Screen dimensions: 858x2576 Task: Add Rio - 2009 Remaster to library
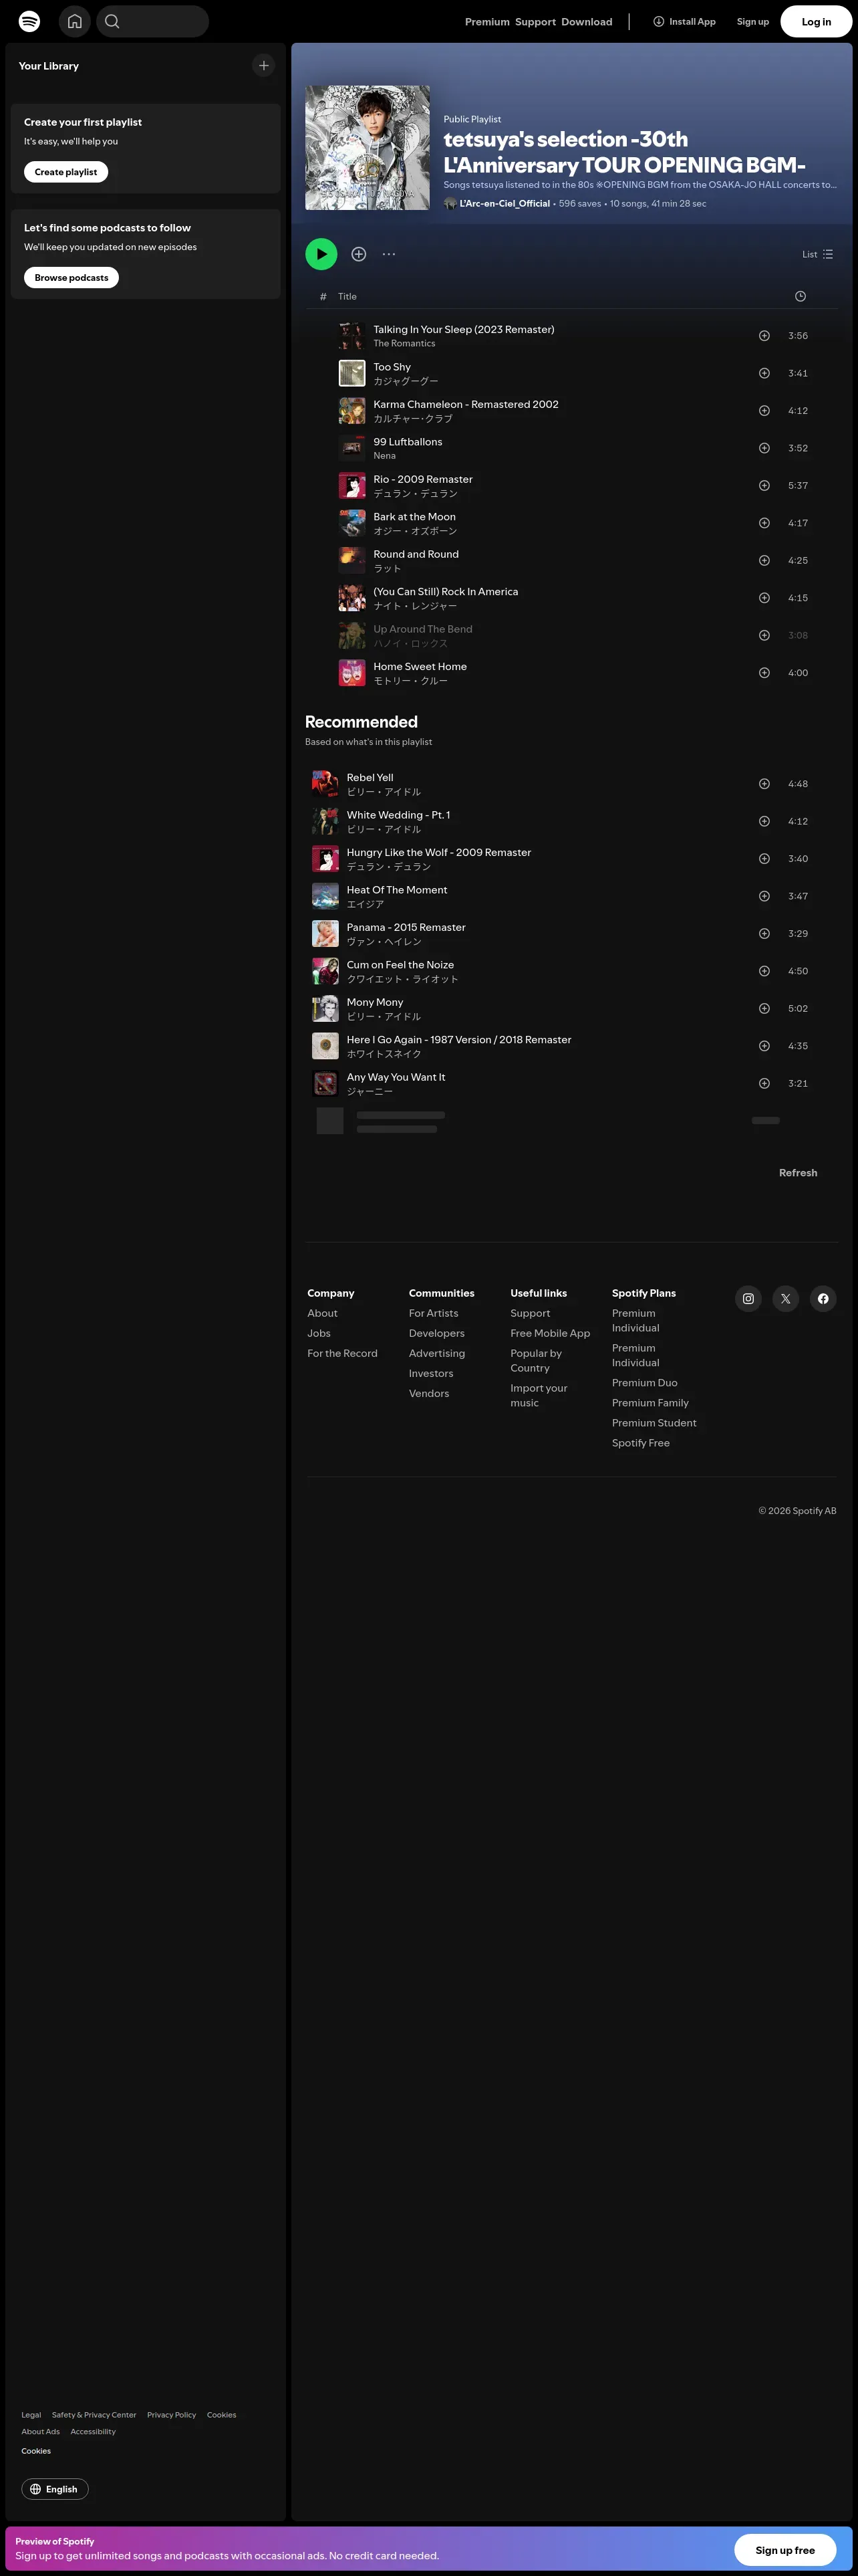click(764, 486)
